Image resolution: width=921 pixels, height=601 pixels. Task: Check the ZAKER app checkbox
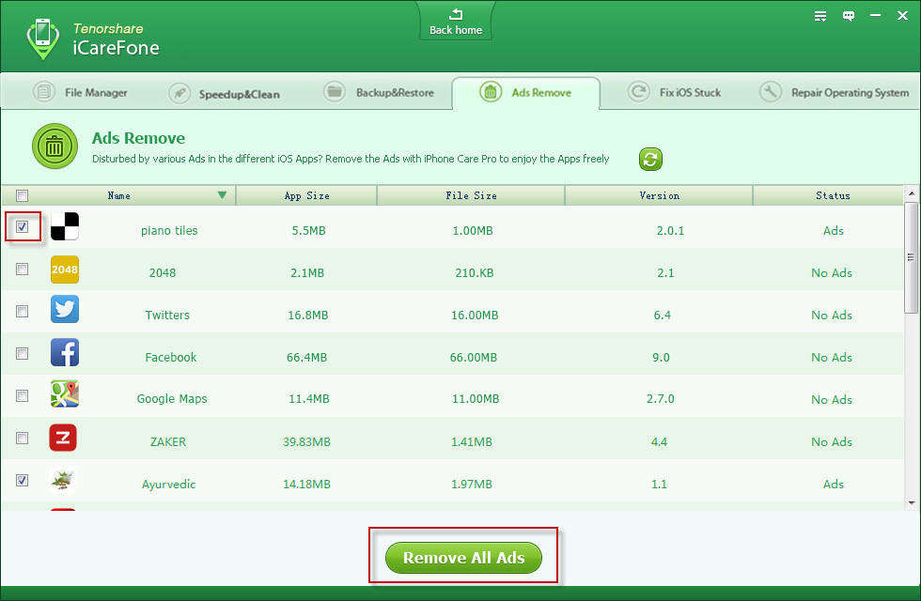(x=23, y=438)
